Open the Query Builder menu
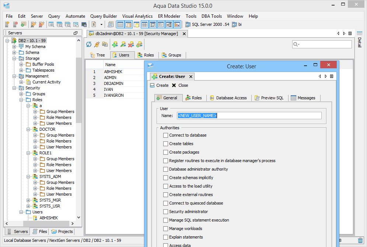367x247 pixels. click(104, 16)
